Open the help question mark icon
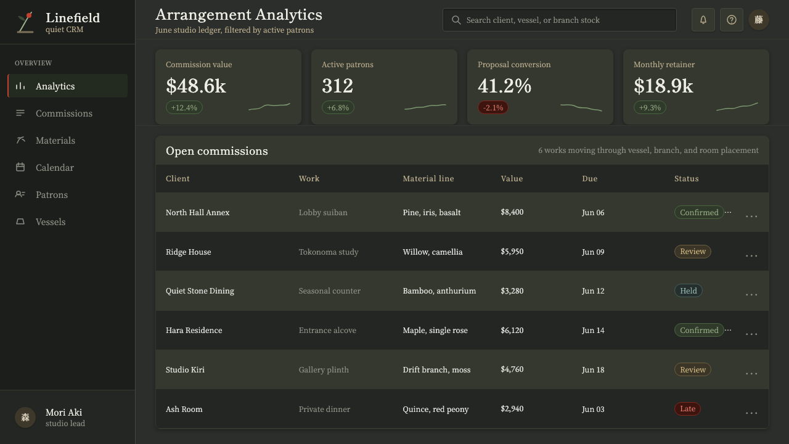Screen dimensions: 789x444 [732, 20]
